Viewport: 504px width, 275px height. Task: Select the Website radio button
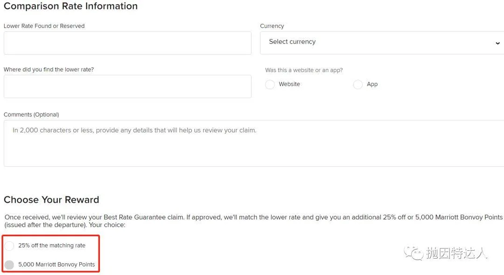pos(270,85)
